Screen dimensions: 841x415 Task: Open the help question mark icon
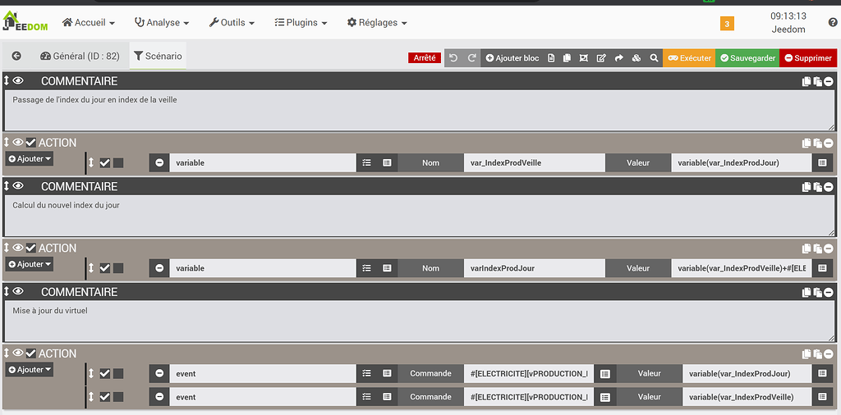point(833,23)
